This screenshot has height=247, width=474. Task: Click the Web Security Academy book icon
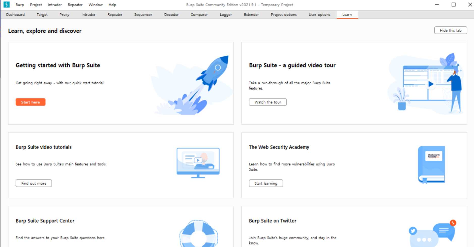point(431,165)
